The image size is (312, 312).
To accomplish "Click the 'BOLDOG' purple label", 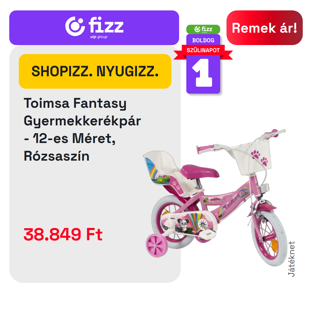I will (x=203, y=40).
